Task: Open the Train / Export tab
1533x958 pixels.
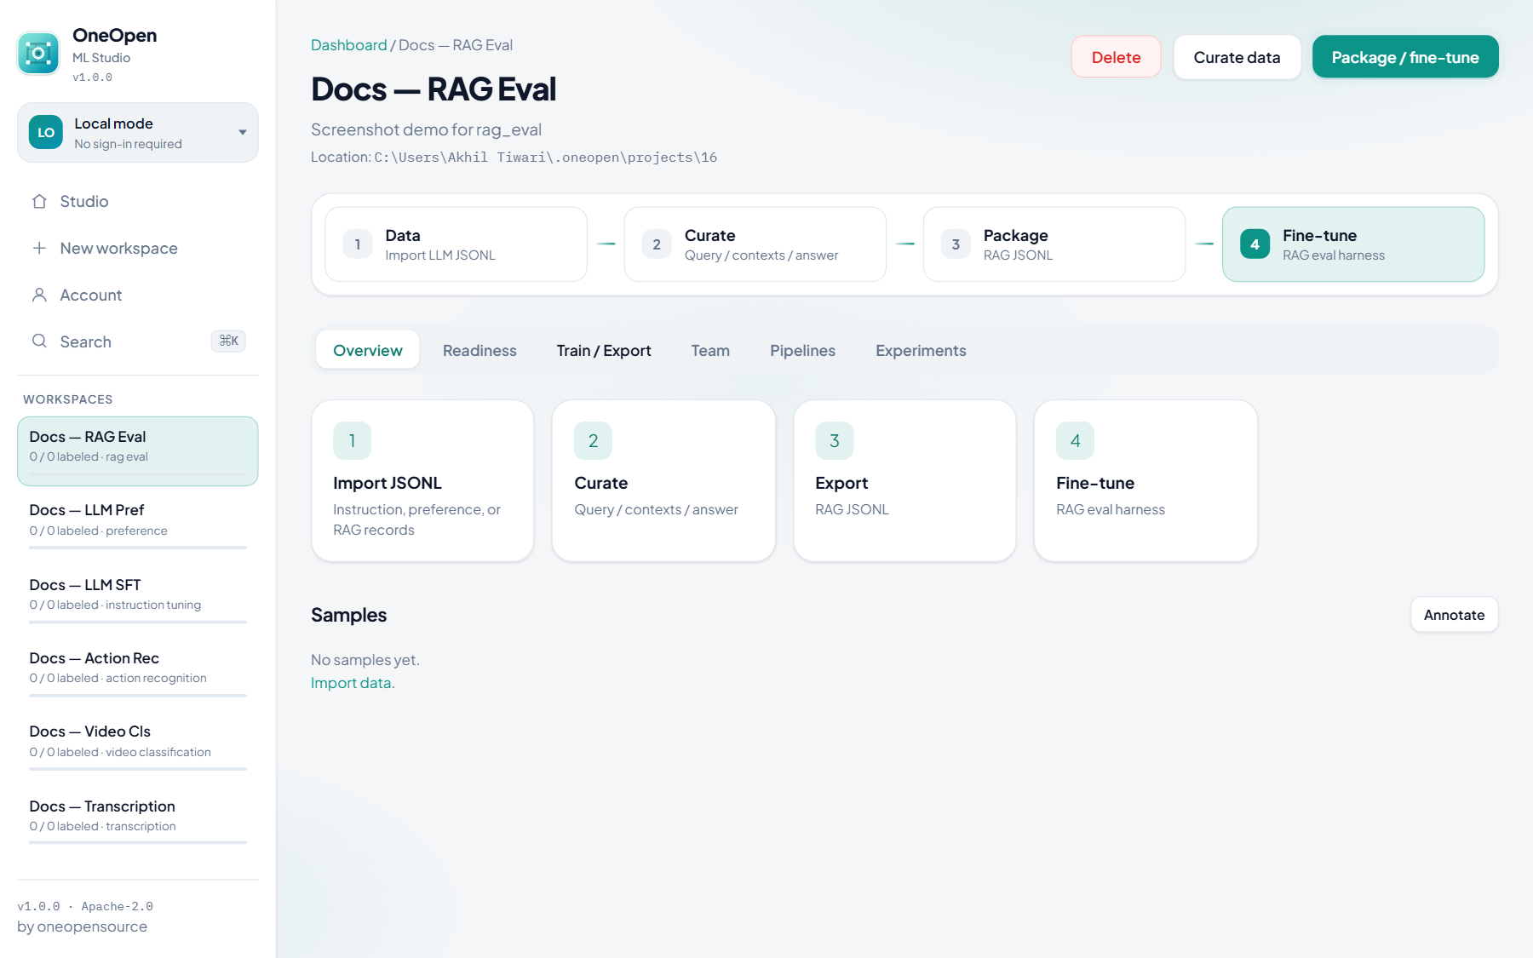Action: (x=604, y=350)
